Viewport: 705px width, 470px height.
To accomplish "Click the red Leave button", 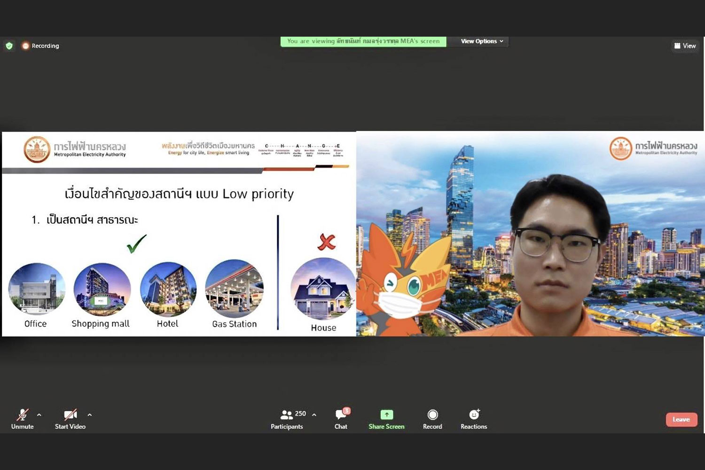I will pyautogui.click(x=681, y=419).
